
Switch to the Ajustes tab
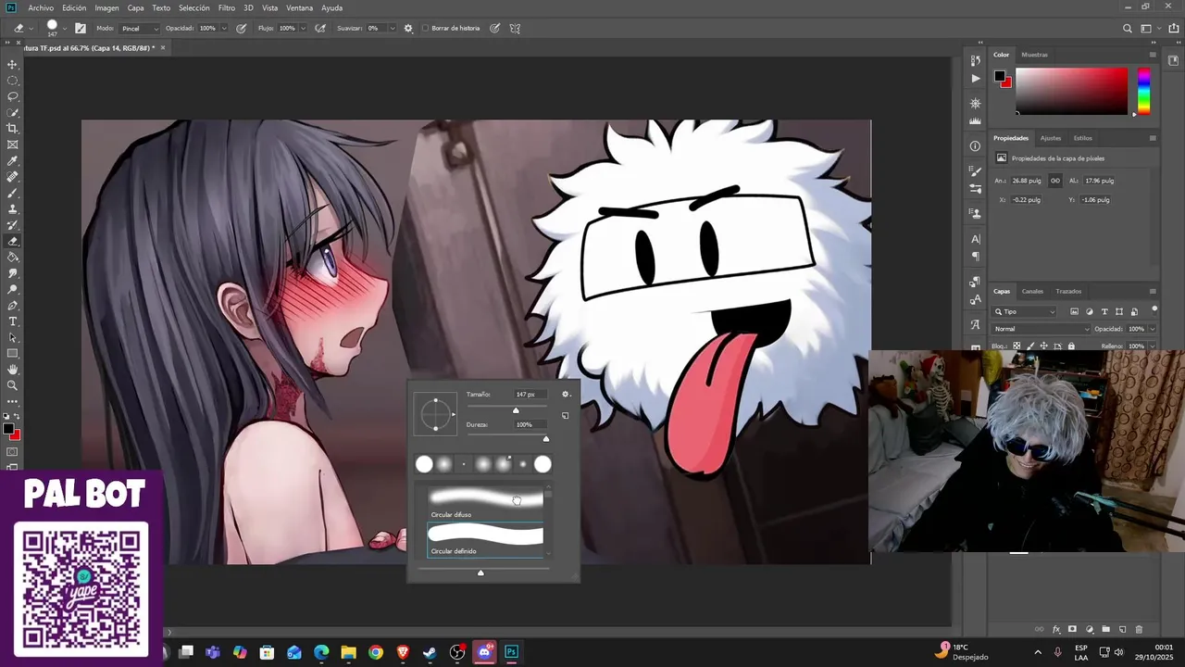pyautogui.click(x=1051, y=138)
